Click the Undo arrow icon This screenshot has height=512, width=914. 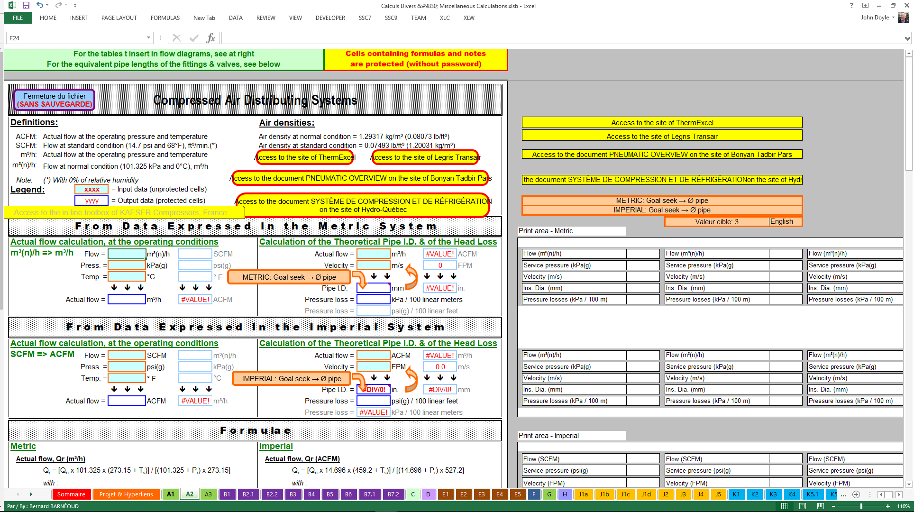(x=40, y=5)
